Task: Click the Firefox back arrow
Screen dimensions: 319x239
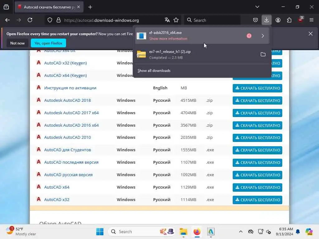Action: [7, 20]
